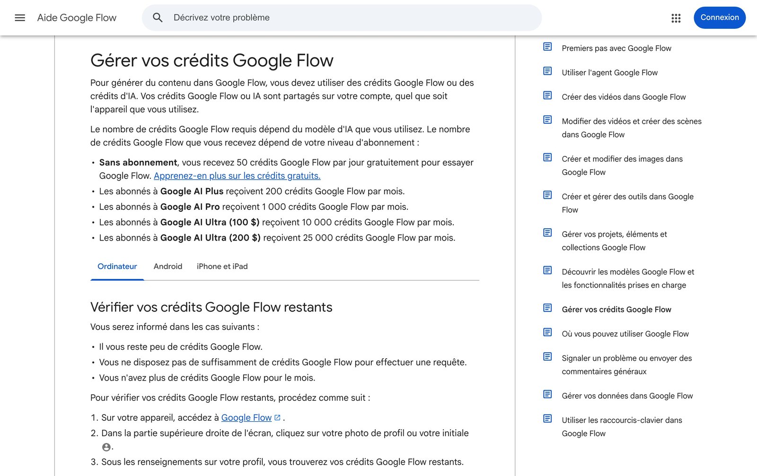Screen dimensions: 757x476
Task: Open Modifier des vidéos et créer des scènes
Action: point(632,128)
